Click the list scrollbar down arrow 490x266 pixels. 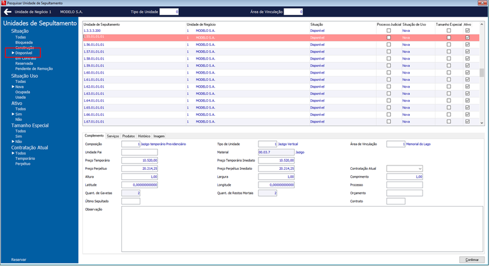(x=481, y=123)
